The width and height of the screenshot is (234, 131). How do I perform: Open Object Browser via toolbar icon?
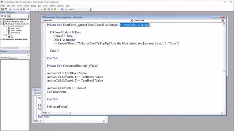tap(55, 9)
